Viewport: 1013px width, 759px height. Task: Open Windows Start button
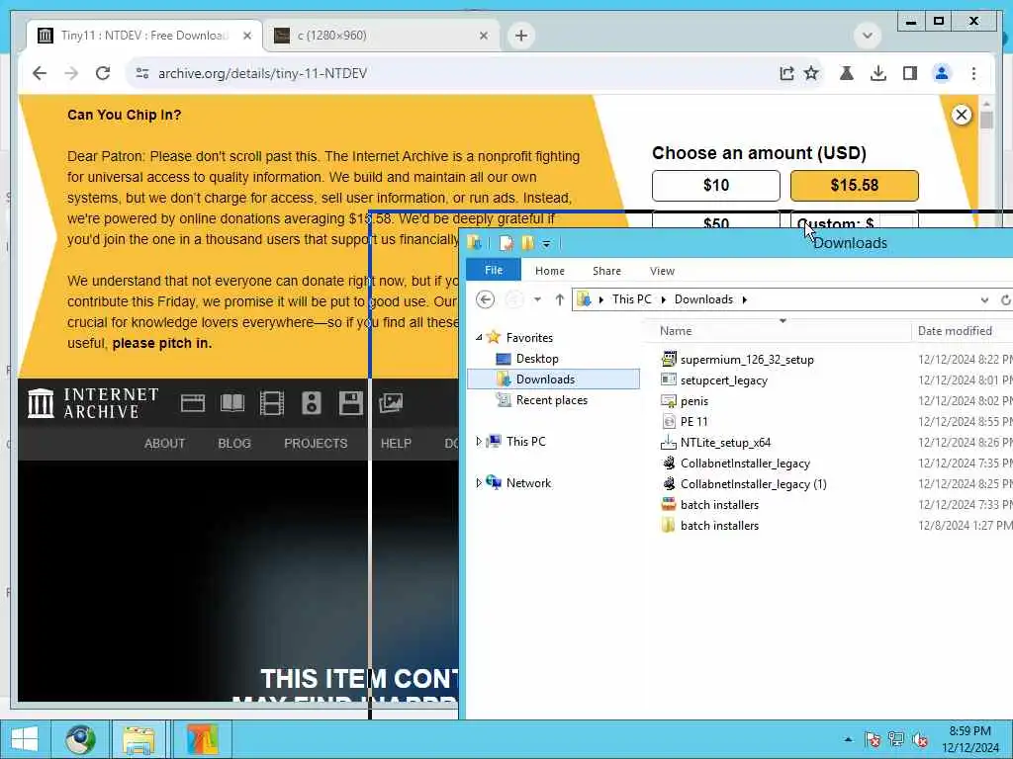[x=25, y=739]
